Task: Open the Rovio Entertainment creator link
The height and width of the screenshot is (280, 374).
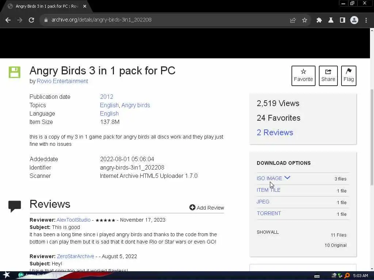Action: (62, 81)
